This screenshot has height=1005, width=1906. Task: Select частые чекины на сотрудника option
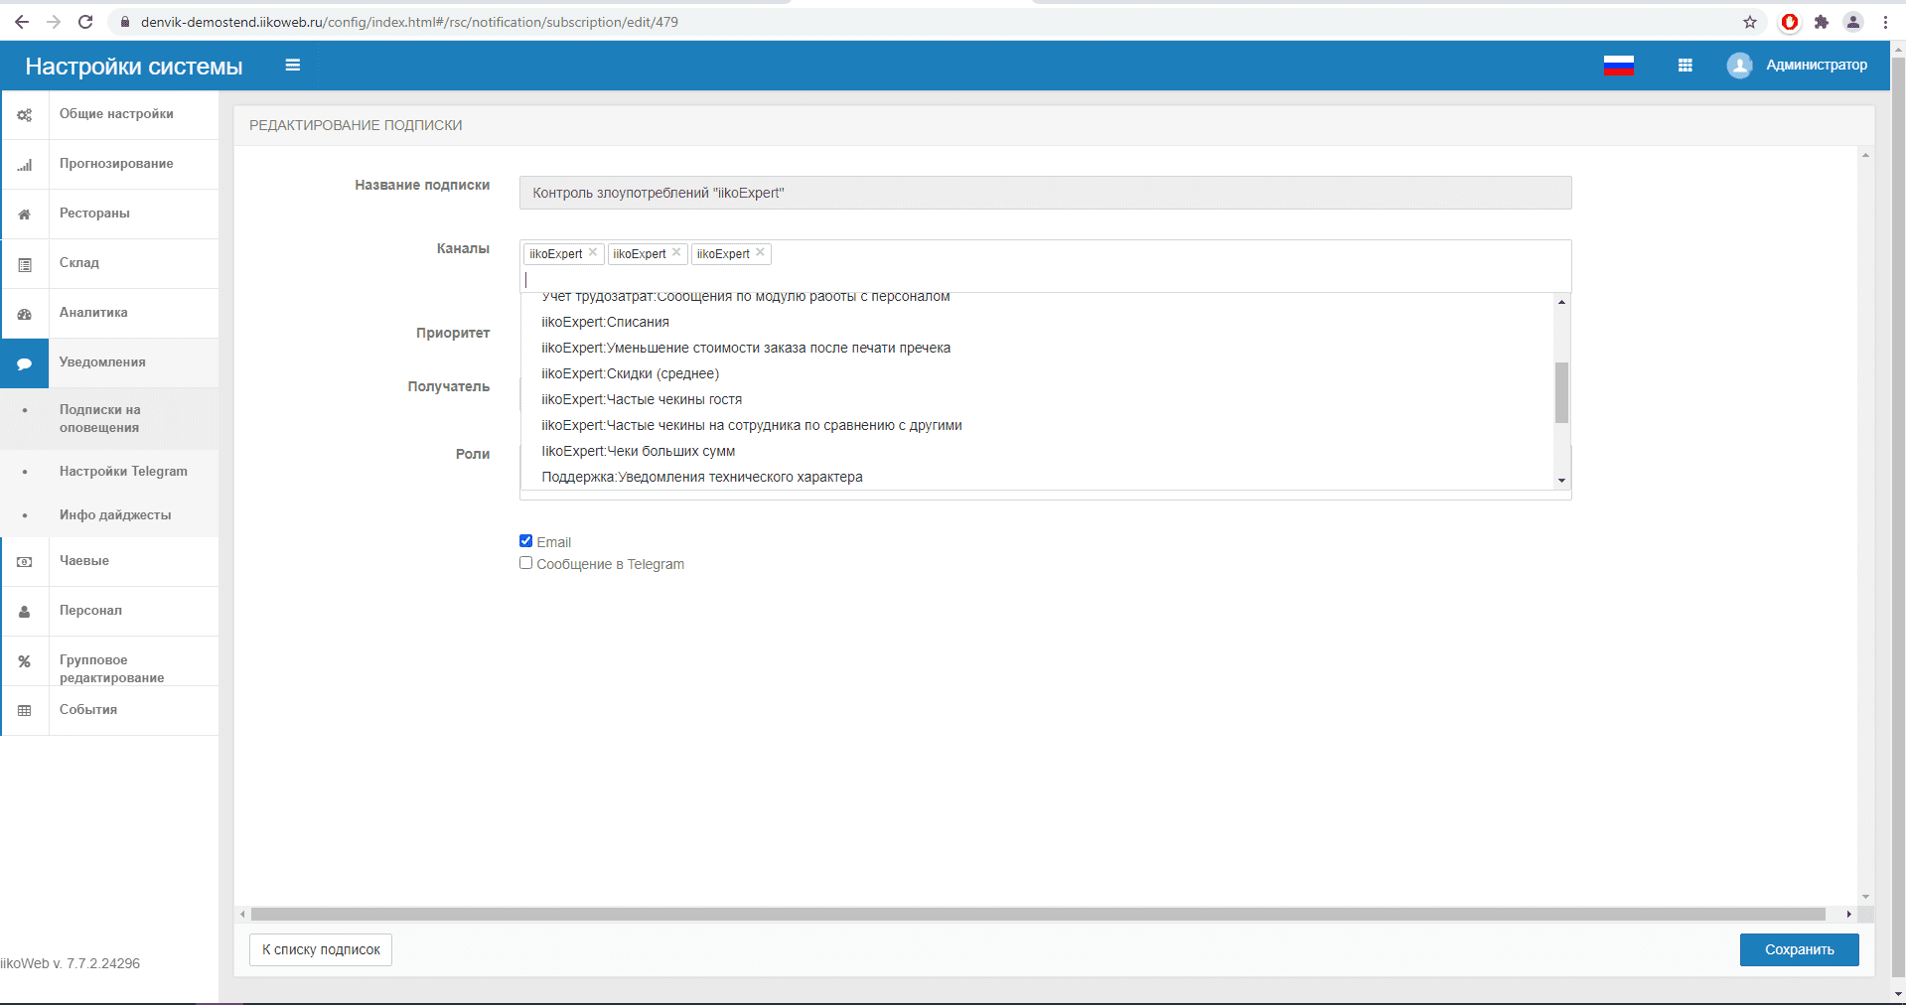1037,425
